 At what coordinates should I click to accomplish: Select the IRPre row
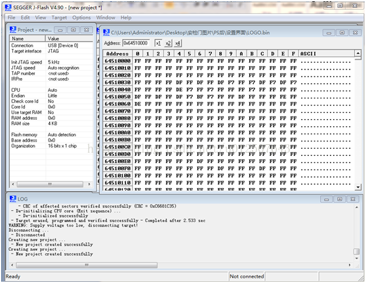(51, 79)
